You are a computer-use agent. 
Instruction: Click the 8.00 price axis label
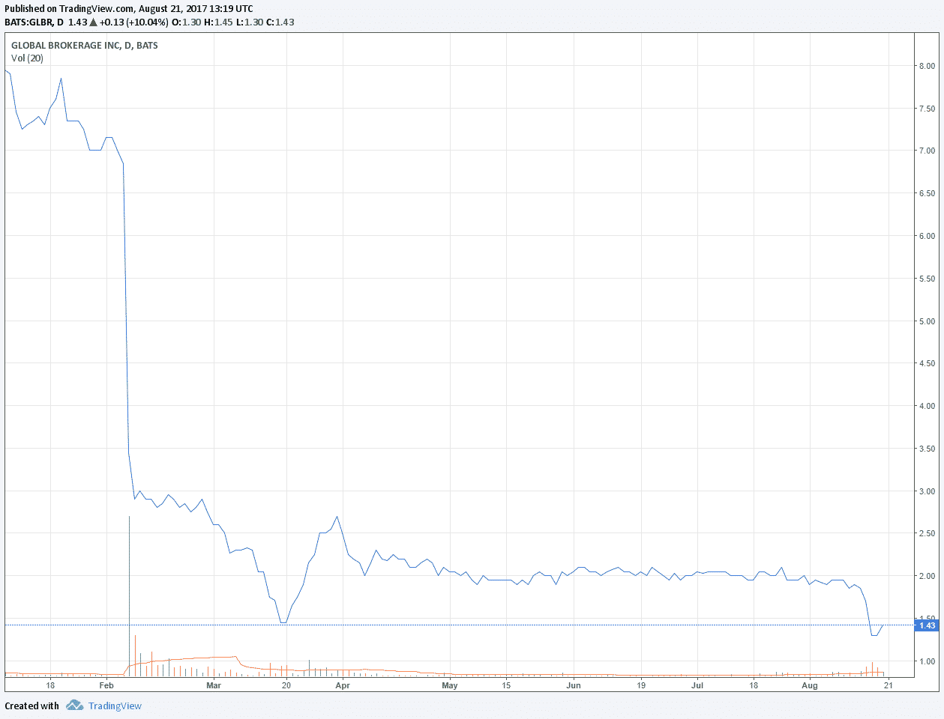pos(927,66)
